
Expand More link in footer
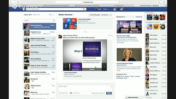(126, 78)
